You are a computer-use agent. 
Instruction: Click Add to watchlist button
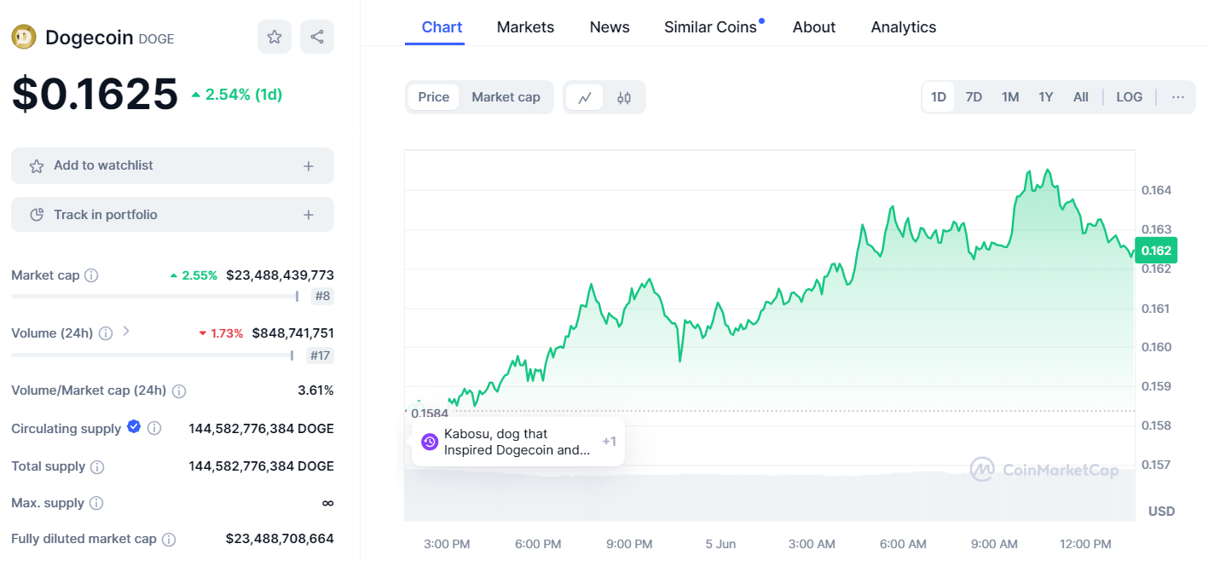172,166
